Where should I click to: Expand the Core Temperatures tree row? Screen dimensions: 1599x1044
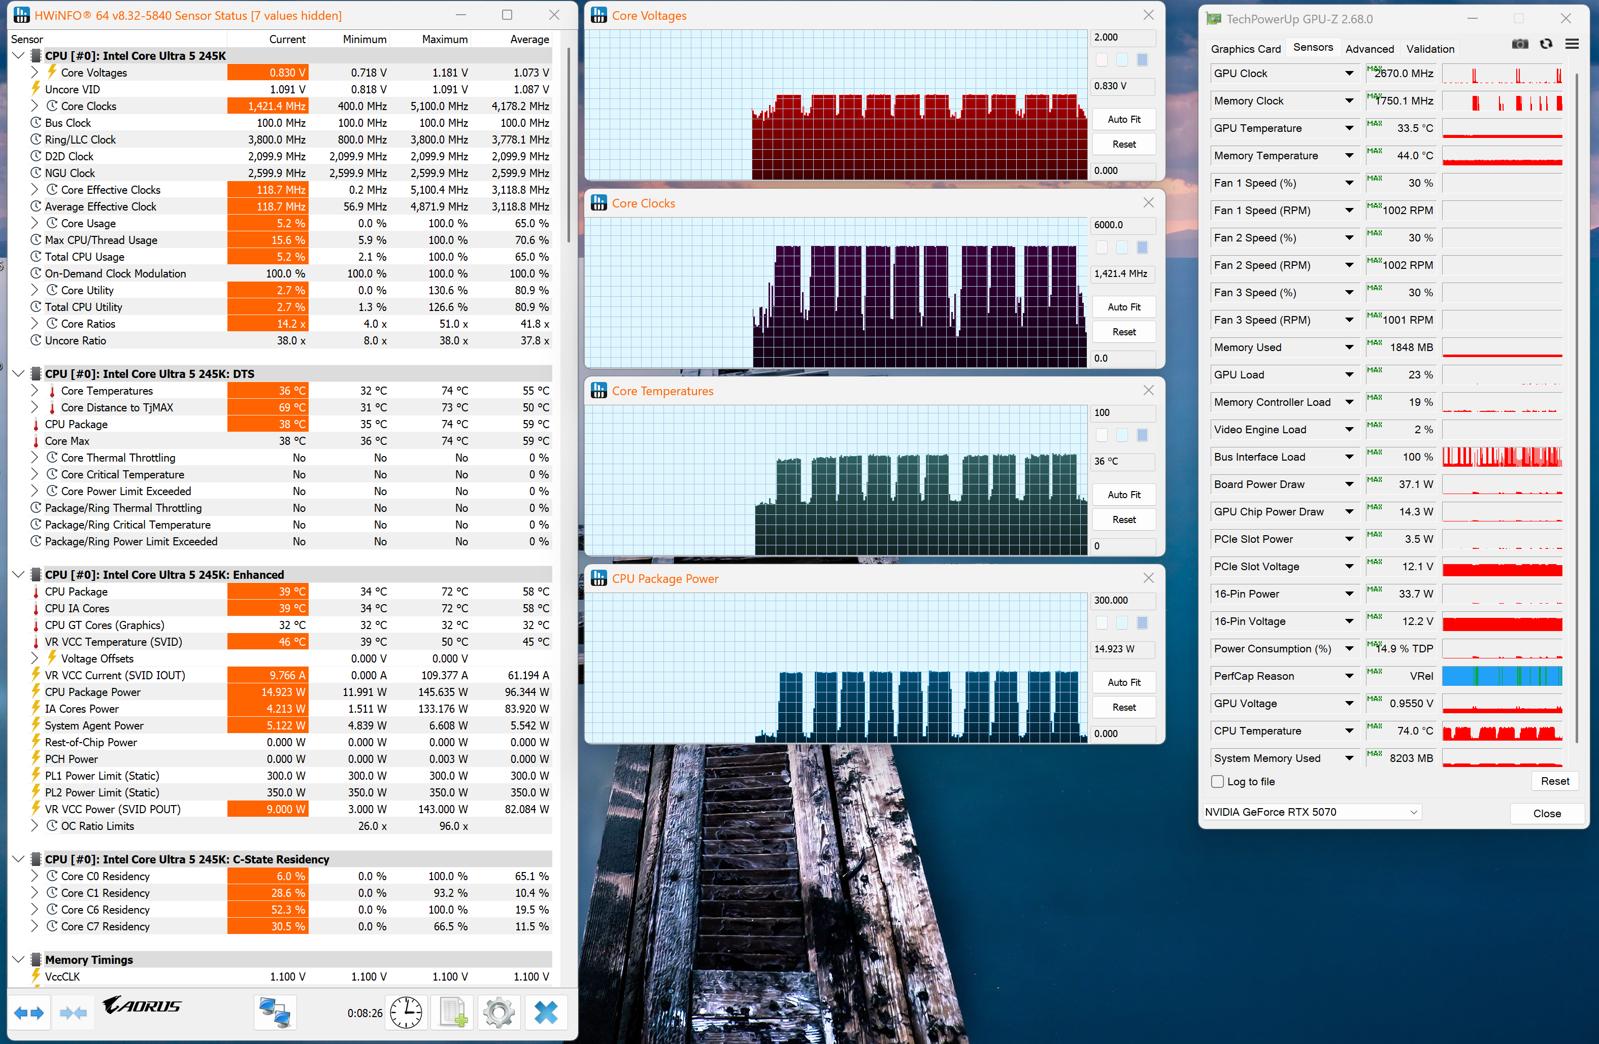35,391
